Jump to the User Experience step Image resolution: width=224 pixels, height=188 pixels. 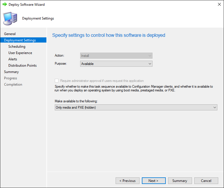[x=20, y=53]
